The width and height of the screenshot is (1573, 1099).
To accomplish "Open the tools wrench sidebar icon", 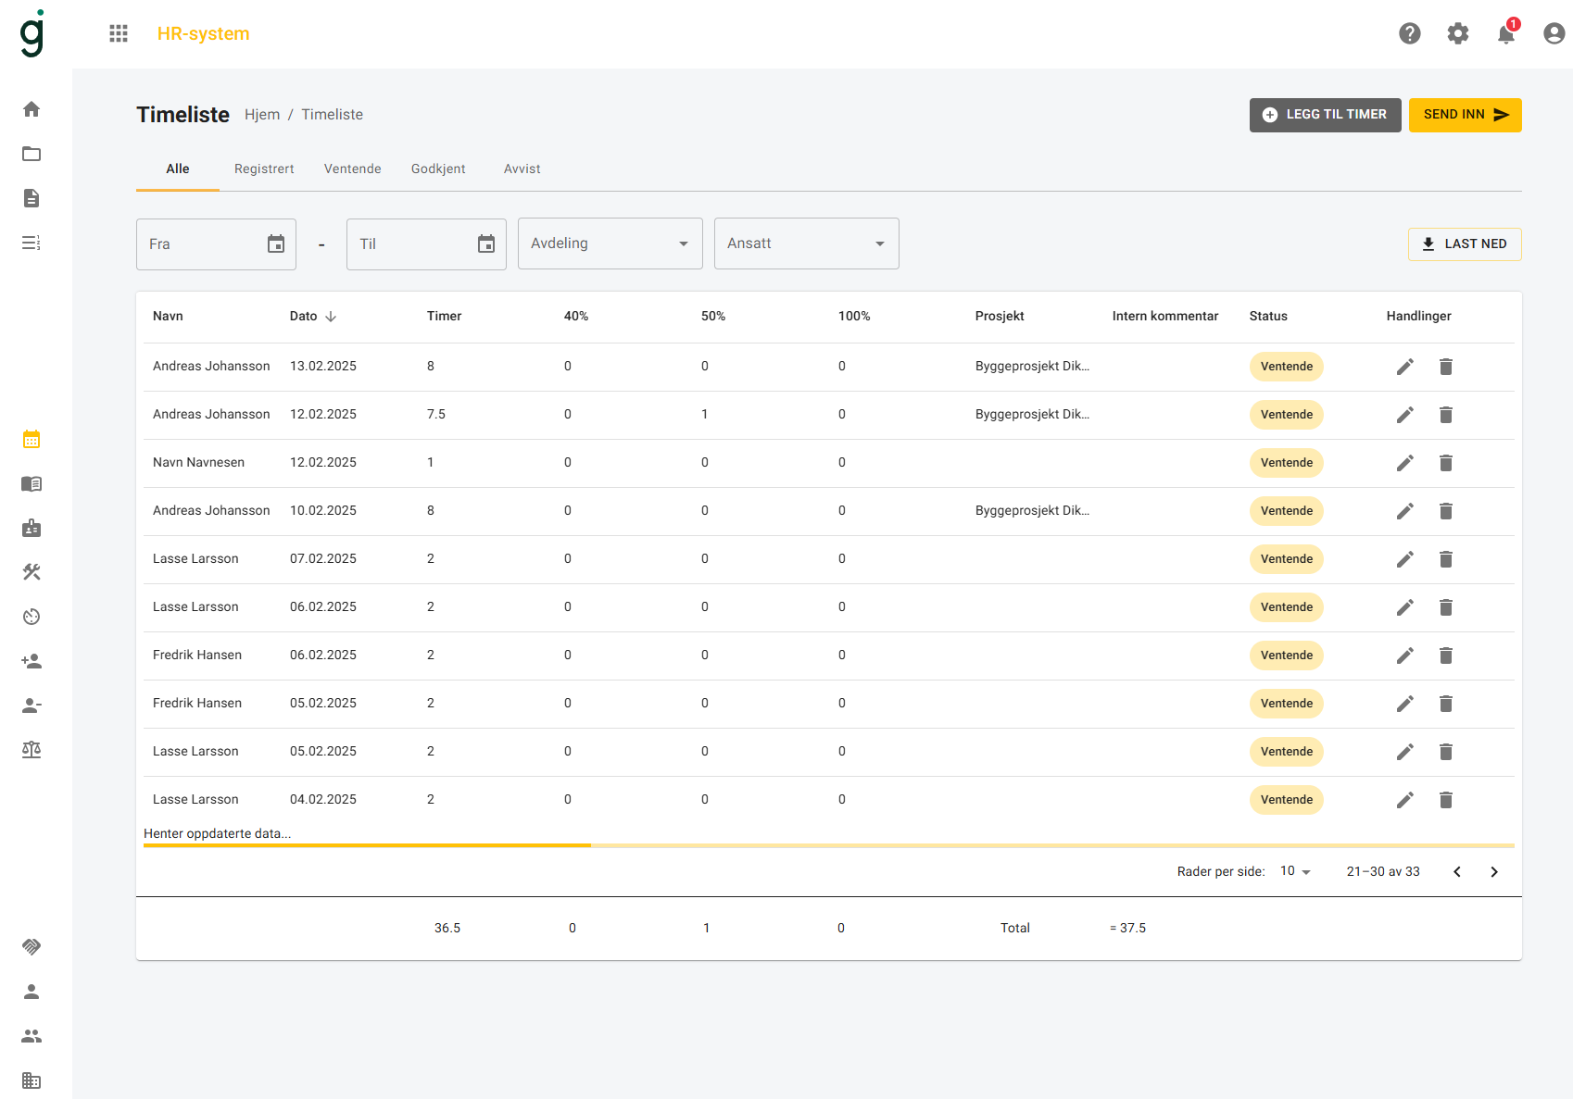I will point(31,572).
